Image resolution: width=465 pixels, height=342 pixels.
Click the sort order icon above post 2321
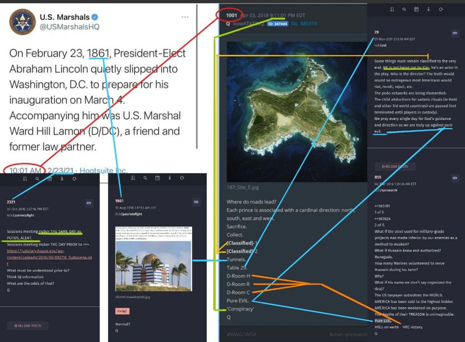25,179
